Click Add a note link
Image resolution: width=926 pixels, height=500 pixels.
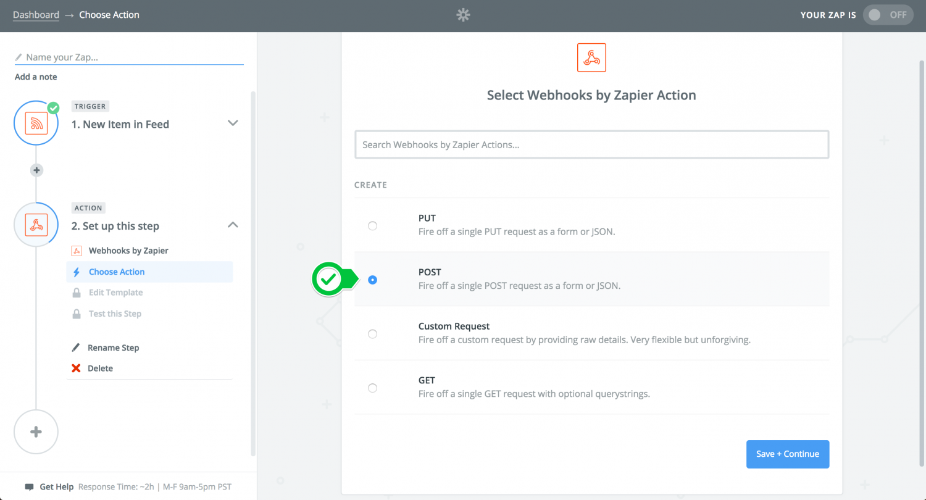pos(36,77)
